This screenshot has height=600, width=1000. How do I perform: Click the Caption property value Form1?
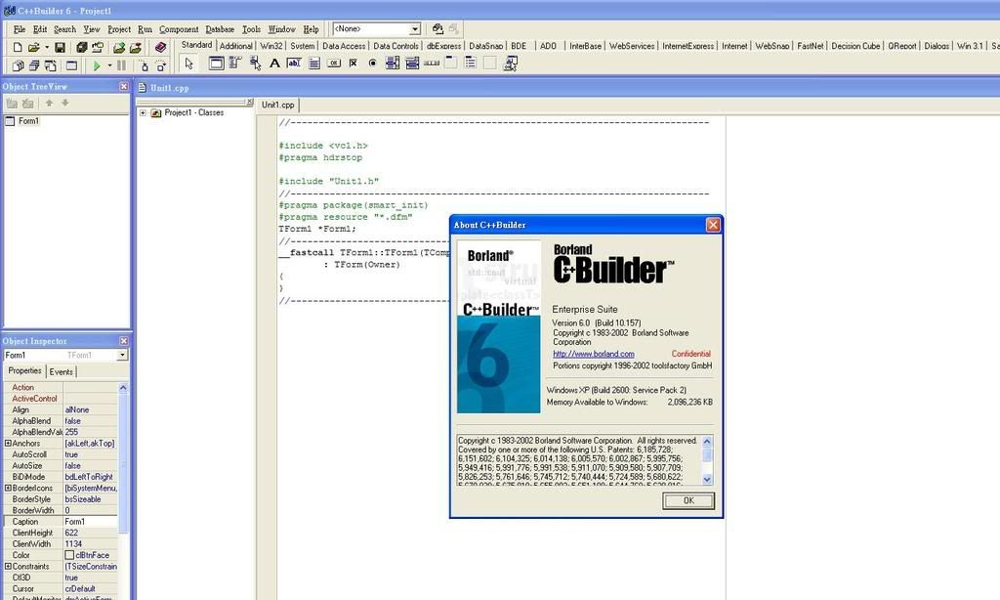(x=90, y=522)
